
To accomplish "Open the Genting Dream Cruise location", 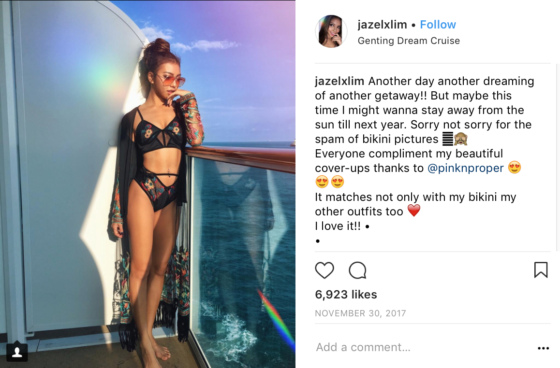I will [409, 41].
